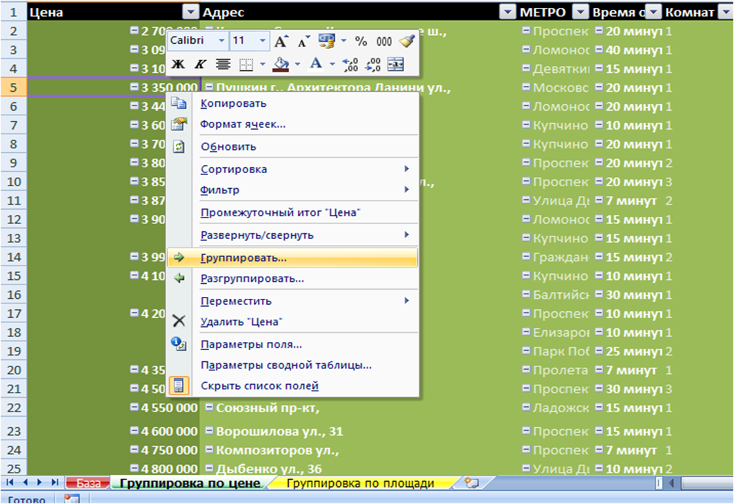The width and height of the screenshot is (734, 504).
Task: Apply thousands separator (000) format
Action: [384, 41]
